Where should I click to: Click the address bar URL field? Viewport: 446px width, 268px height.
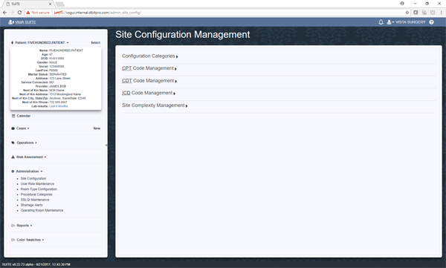(227, 13)
